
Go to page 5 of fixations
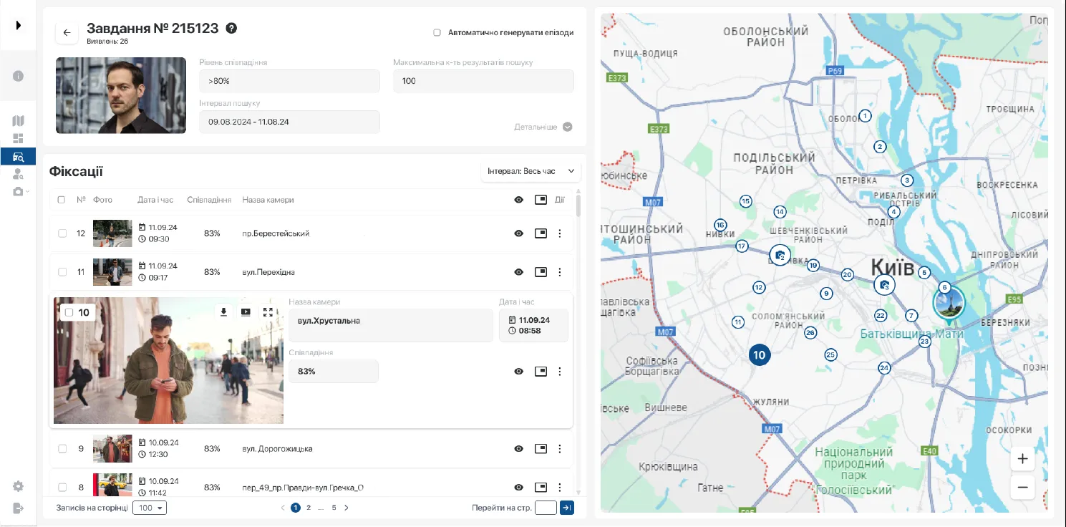[x=334, y=508]
